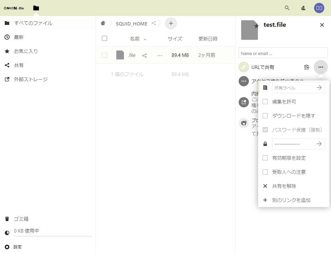This screenshot has height=254, width=331.
Task: Toggle the ダウンロードを隠す checkbox
Action: [265, 116]
